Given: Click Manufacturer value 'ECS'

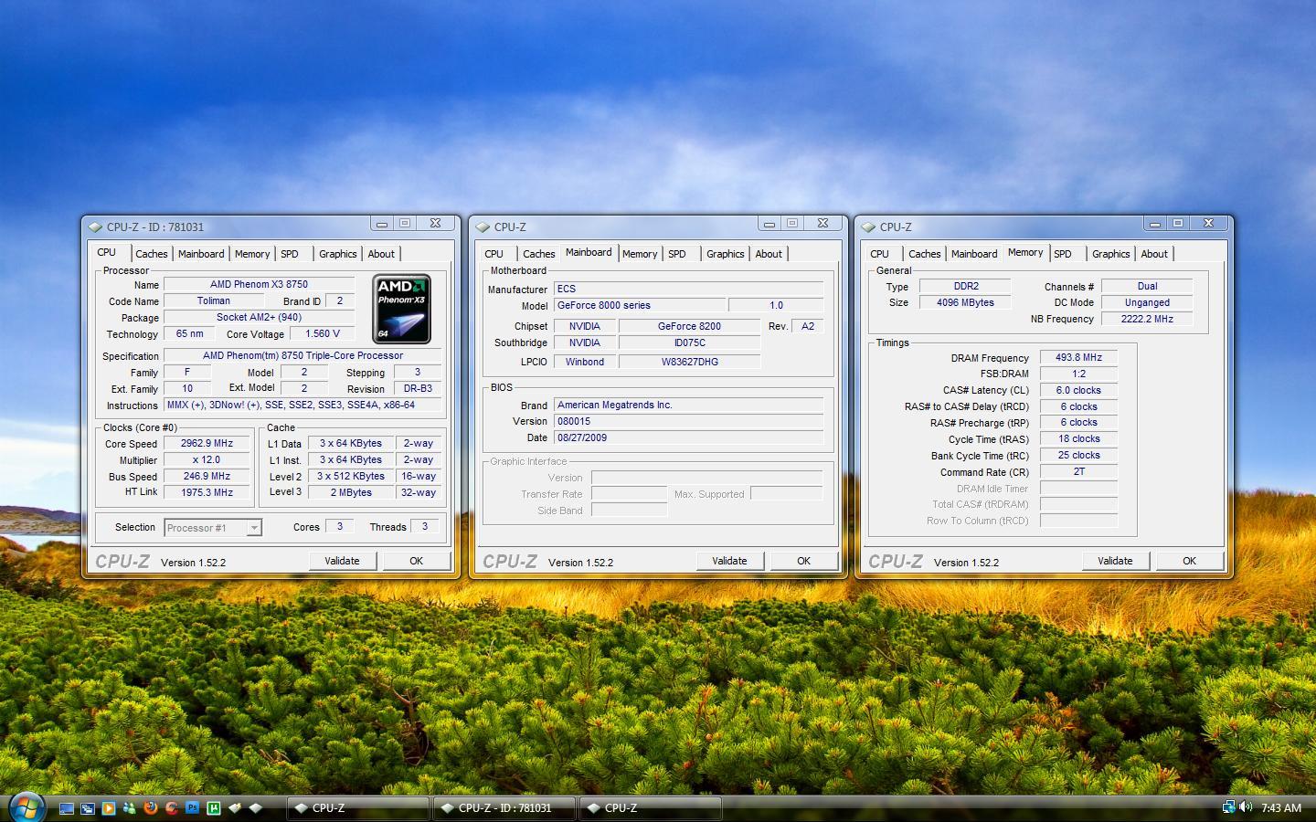Looking at the screenshot, I should pos(689,289).
